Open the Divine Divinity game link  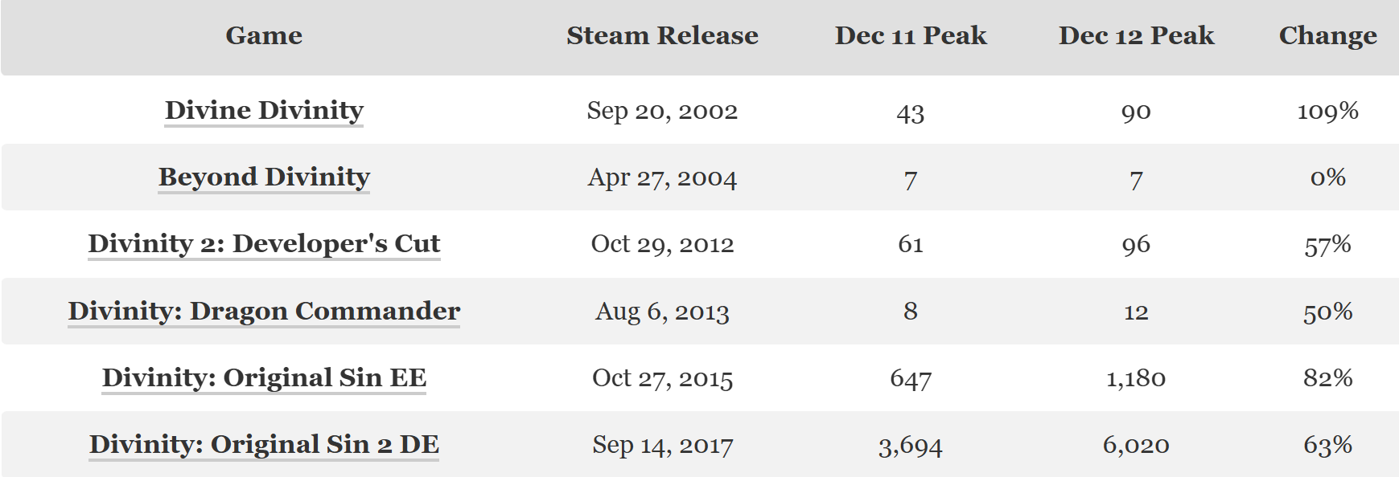pos(264,110)
